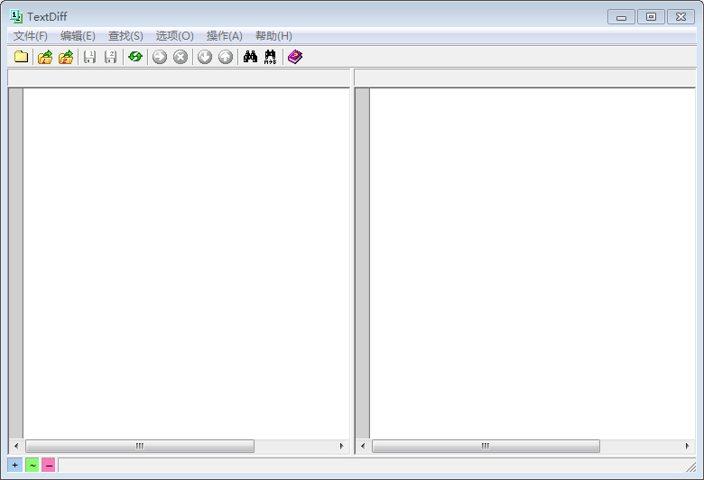Click the green tilde color swatch
704x480 pixels.
(x=32, y=465)
